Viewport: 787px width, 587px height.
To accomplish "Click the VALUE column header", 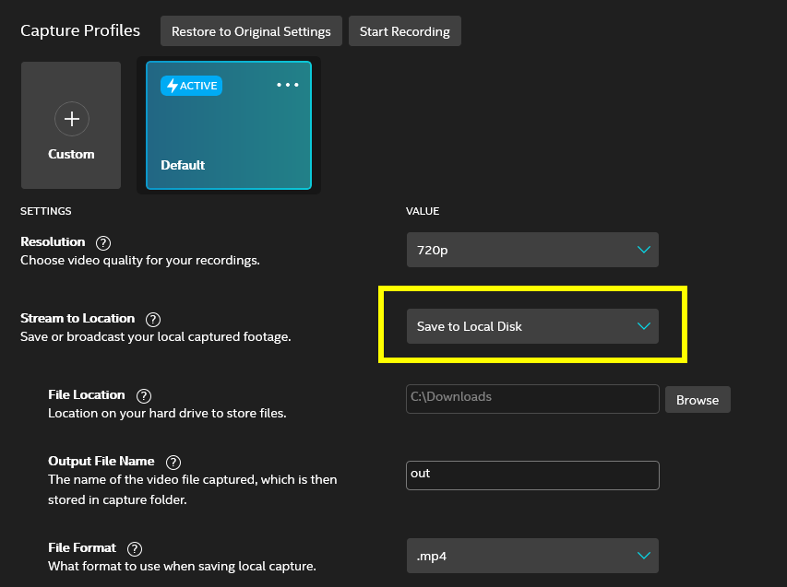I will point(423,211).
